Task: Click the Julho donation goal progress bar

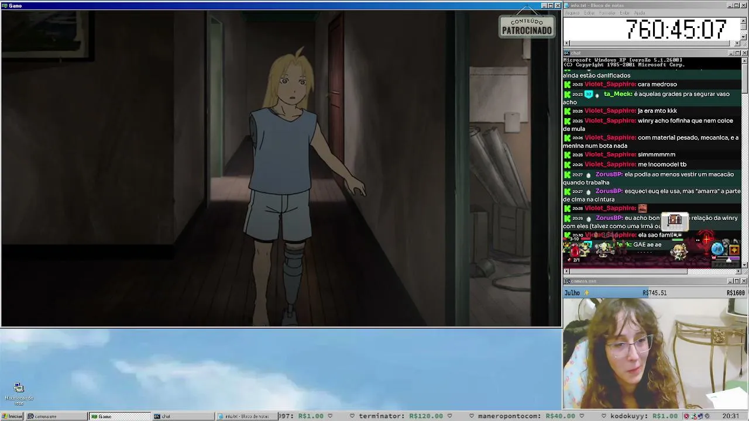Action: [x=655, y=293]
